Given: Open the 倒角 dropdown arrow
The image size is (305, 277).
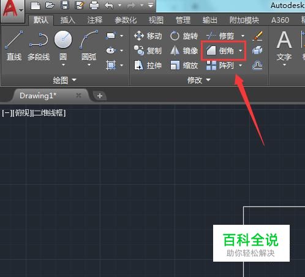Looking at the screenshot, I should click(x=241, y=50).
